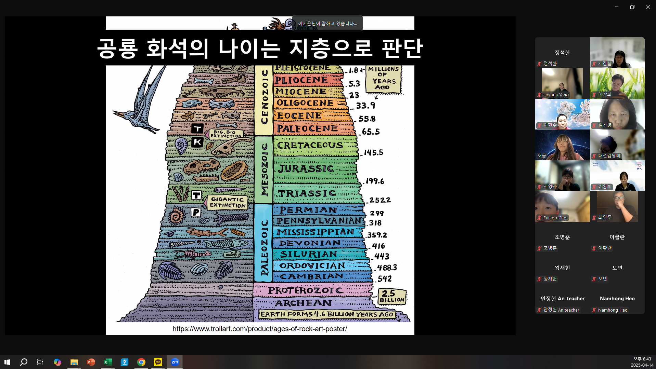Select the 서영자 video tile
Screen dimensions: 656x369
tap(563, 176)
